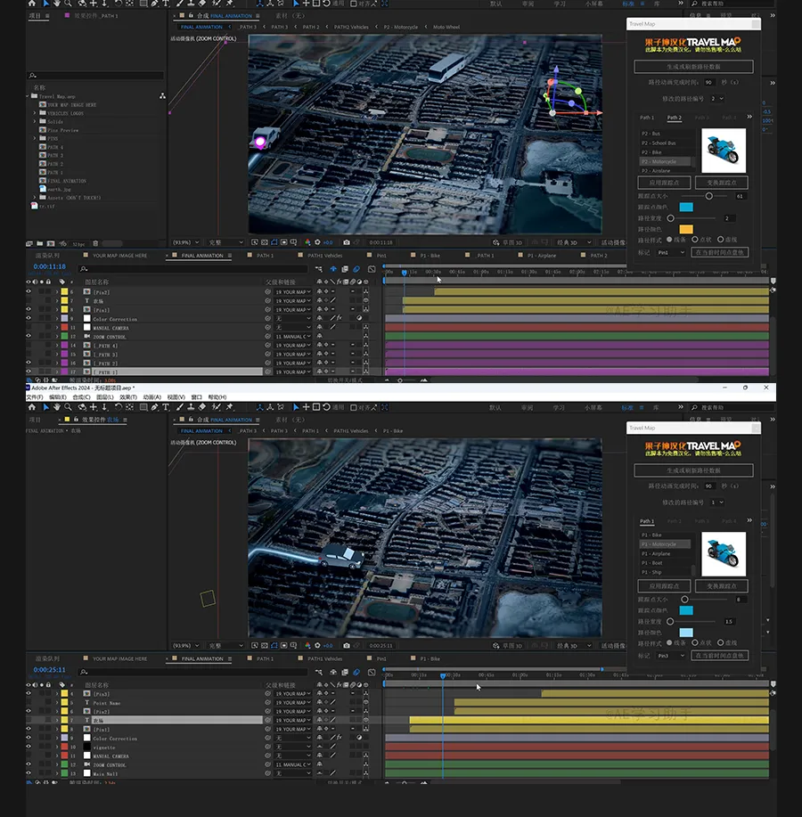The image size is (802, 817).
Task: Expand the vignette layer in lower timeline
Action: [57, 747]
